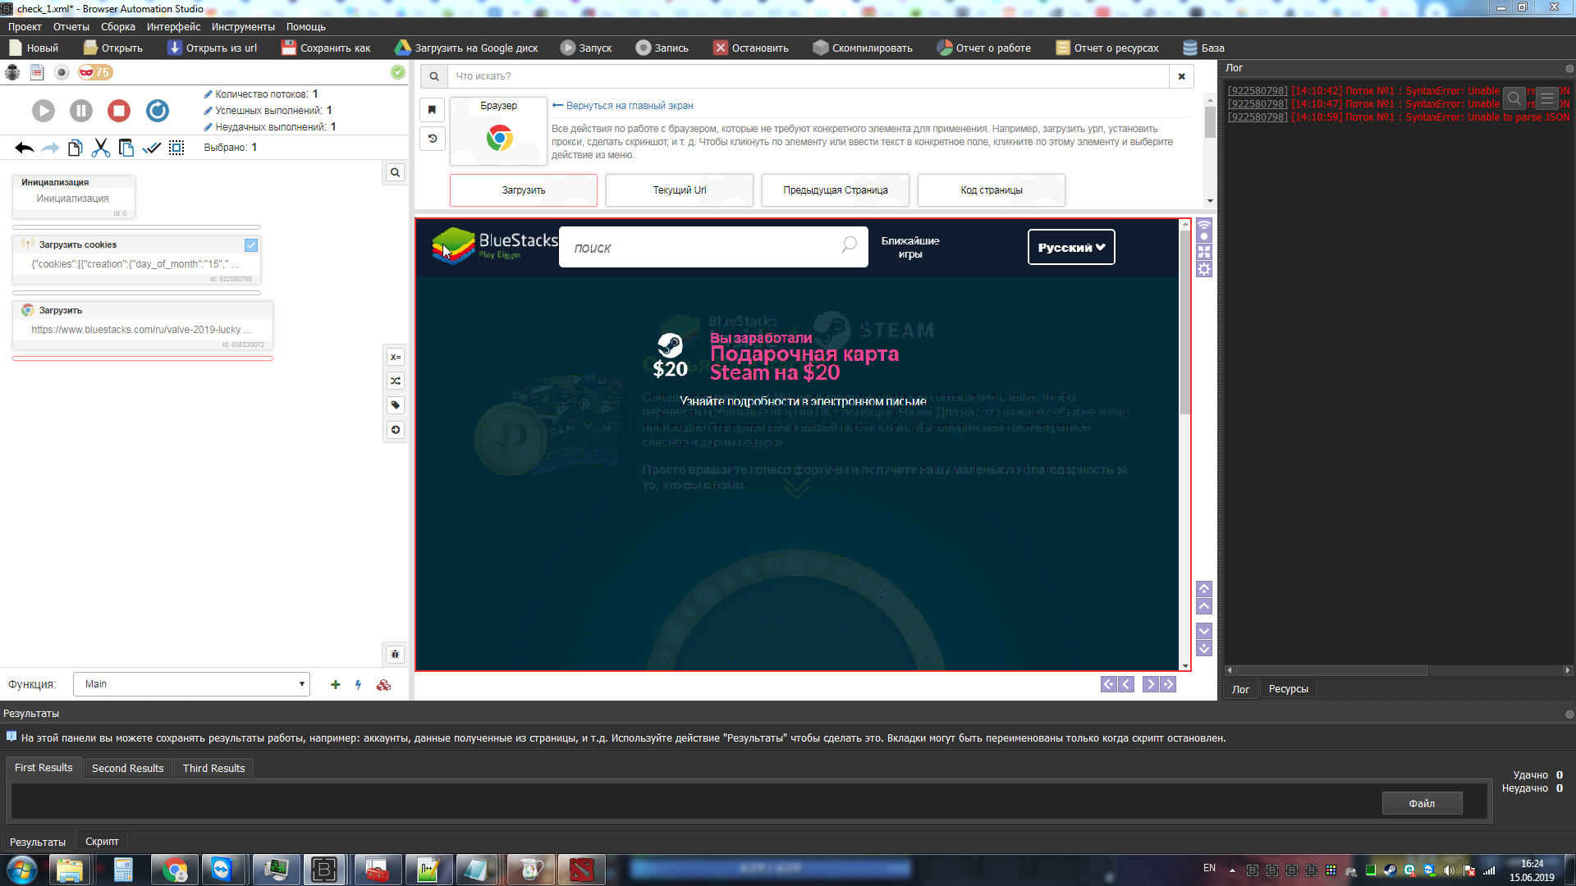Click the Файл button in results
This screenshot has height=886, width=1576.
1422,803
